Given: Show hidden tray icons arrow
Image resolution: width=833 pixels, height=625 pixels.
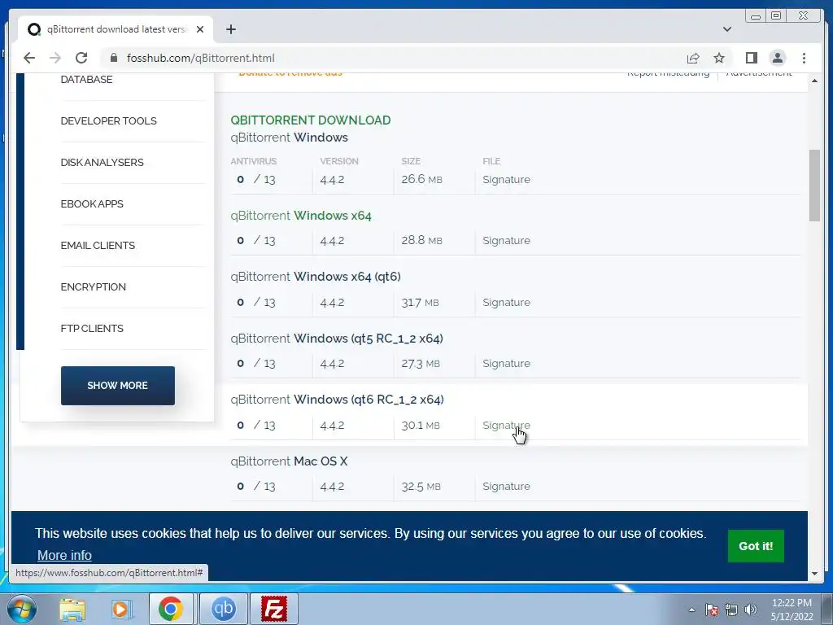Looking at the screenshot, I should click(x=691, y=610).
